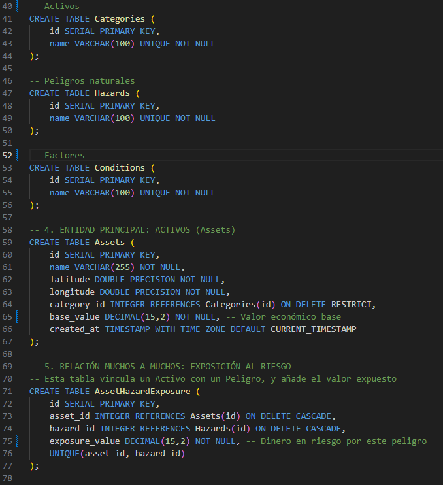Click line number 71 in gutter
Screen dimensions: 443x485
coord(7,392)
